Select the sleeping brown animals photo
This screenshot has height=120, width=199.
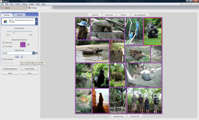point(138,54)
